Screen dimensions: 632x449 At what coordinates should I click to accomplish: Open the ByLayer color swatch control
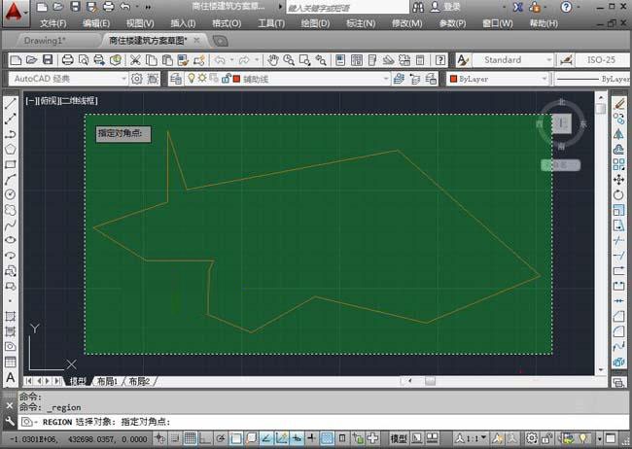pyautogui.click(x=496, y=79)
